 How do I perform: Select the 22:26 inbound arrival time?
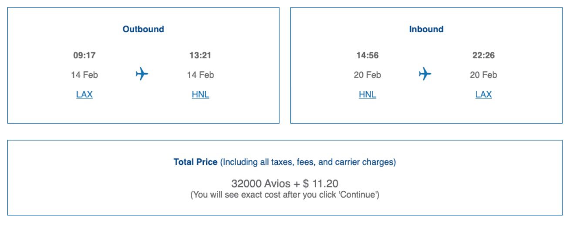[483, 55]
